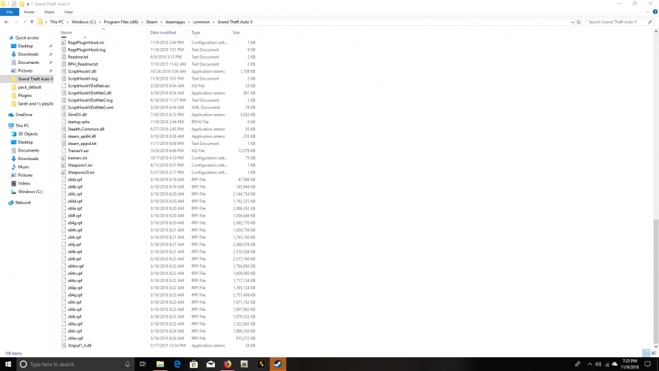Select the ScriptHookVDotNet.asi file icon
Screen dimensions: 659x371
63,86
